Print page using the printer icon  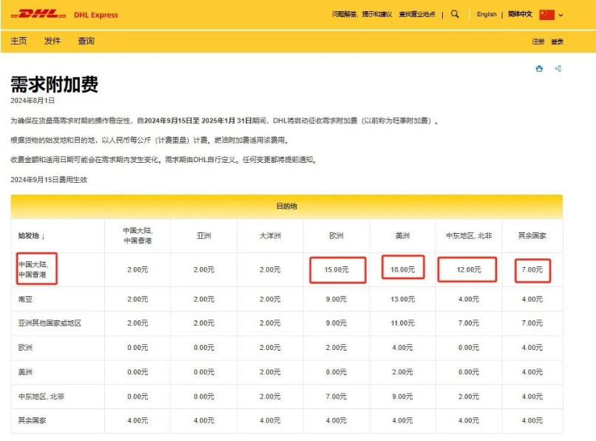539,69
